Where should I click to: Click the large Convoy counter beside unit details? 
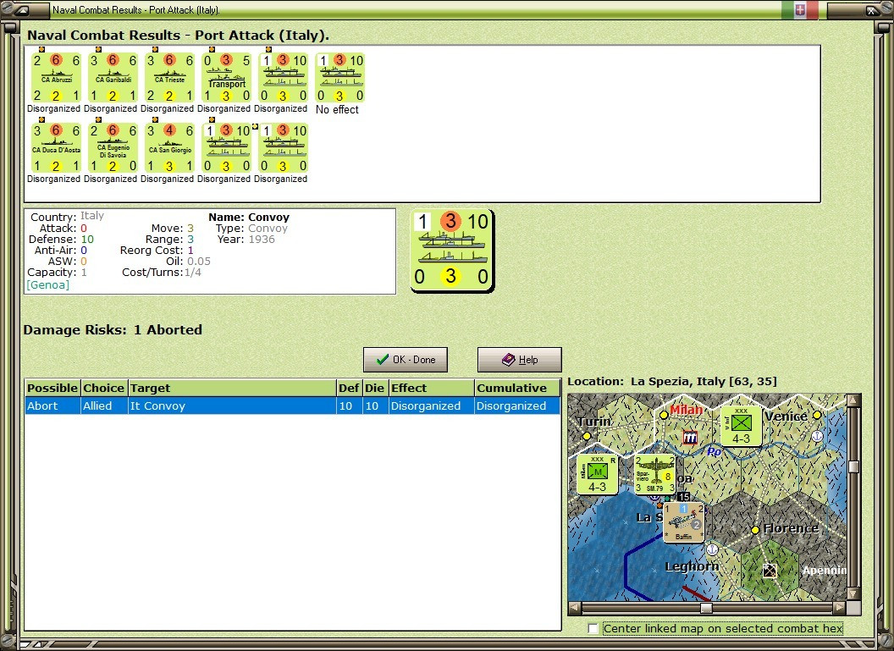point(451,251)
